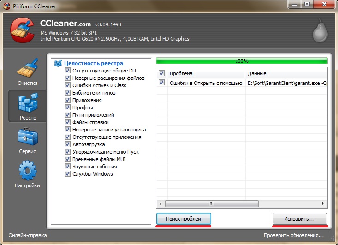The height and width of the screenshot is (245, 338).
Task: Click the Целостность реестра registry cubes icon
Action: pos(58,63)
